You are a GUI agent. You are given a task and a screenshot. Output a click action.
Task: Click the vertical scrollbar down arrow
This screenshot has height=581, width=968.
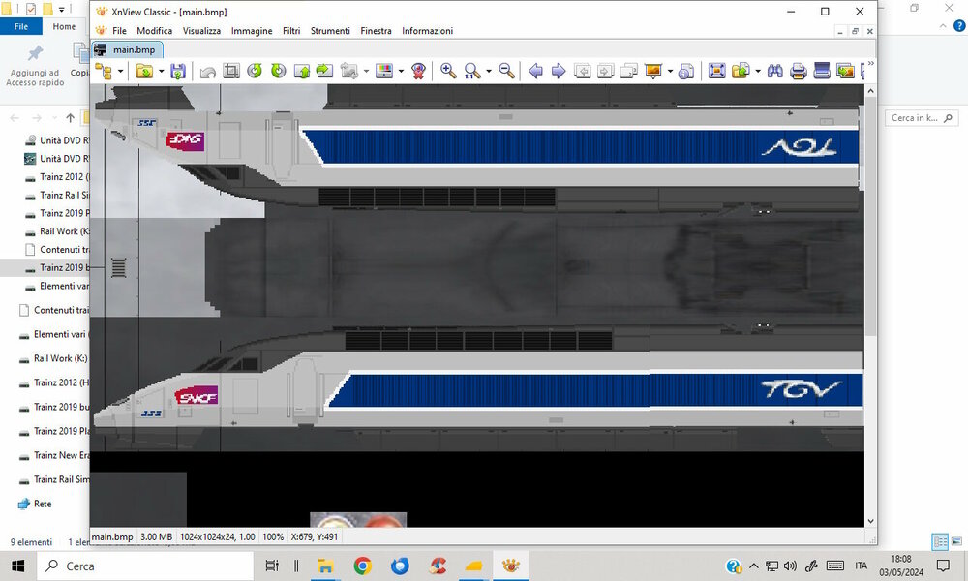click(870, 521)
